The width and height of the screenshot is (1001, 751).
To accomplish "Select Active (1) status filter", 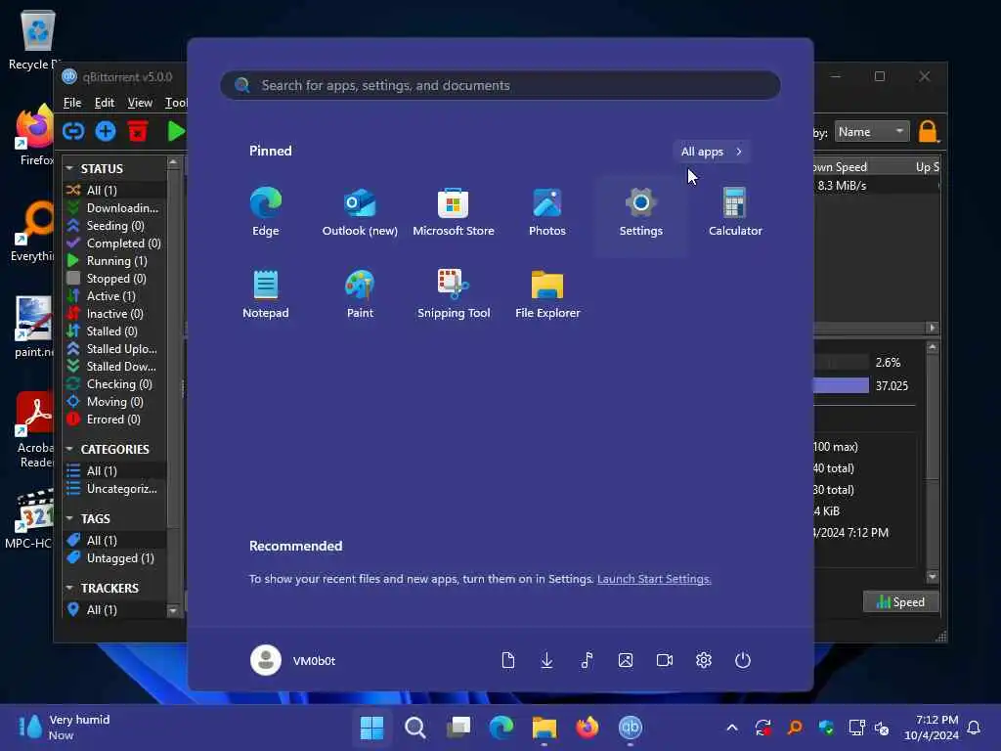I will (115, 295).
